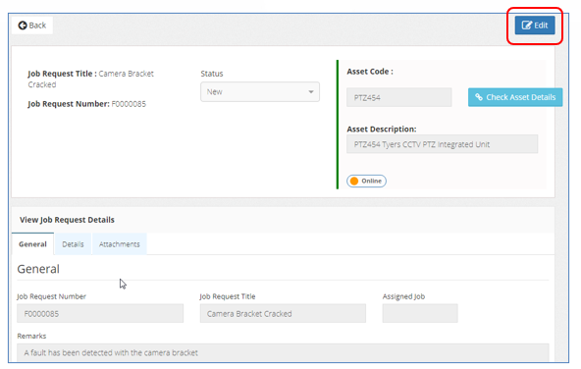Click the 'View Job Request Details' heading
Screen dimensions: 581x369
tap(67, 220)
